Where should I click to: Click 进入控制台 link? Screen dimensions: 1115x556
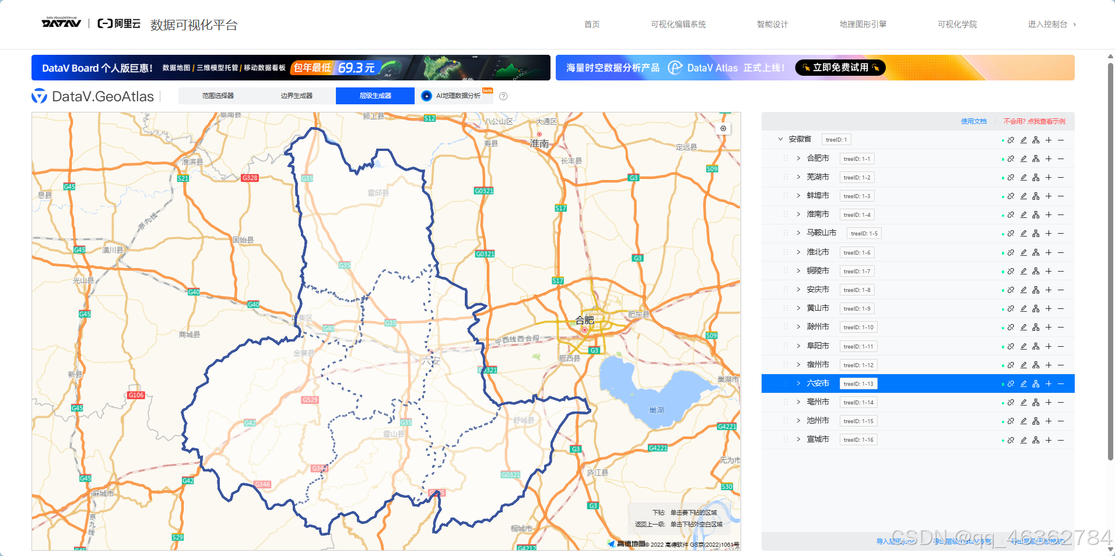1051,24
